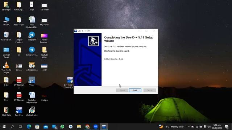The height and width of the screenshot is (130, 232).
Task: Select the Control Panel desktop icon
Action: pos(6,53)
